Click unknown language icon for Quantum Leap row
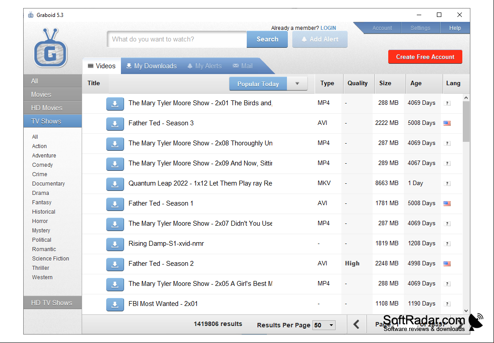The image size is (494, 343). pos(447,183)
